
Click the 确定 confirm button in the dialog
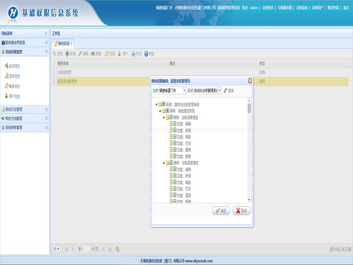pos(221,211)
